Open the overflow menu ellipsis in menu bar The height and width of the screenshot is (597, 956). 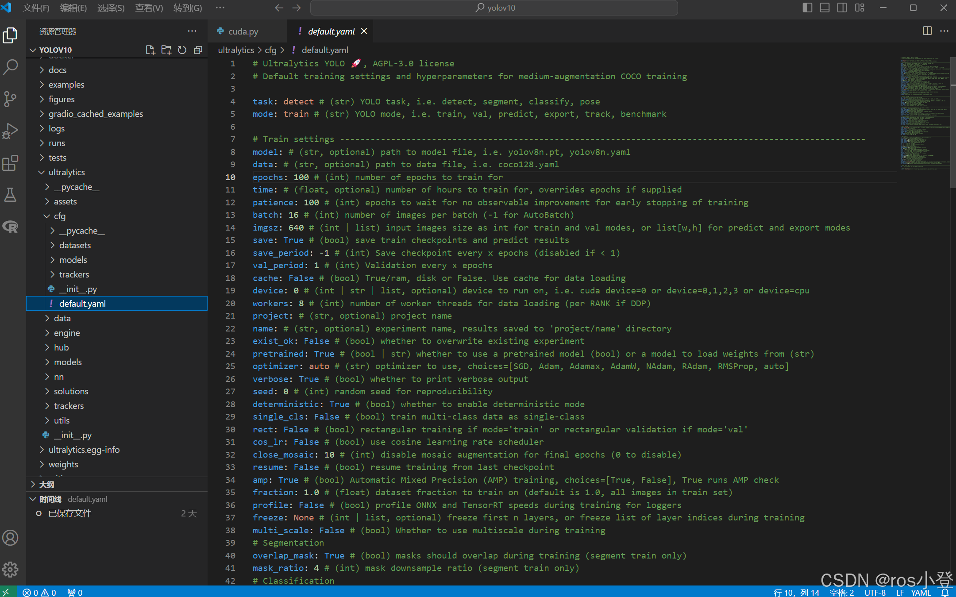click(220, 8)
